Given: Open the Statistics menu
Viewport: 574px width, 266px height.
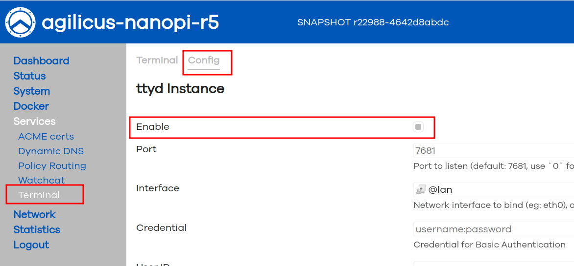Looking at the screenshot, I should point(37,230).
